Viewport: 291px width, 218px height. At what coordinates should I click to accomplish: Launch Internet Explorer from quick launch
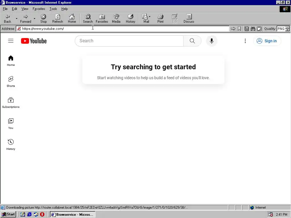[29, 214]
